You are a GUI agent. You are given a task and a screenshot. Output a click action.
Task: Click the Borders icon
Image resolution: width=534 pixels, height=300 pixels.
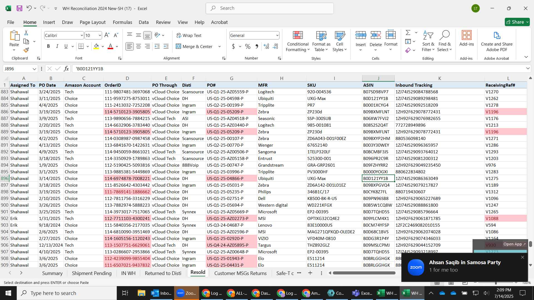click(x=81, y=46)
